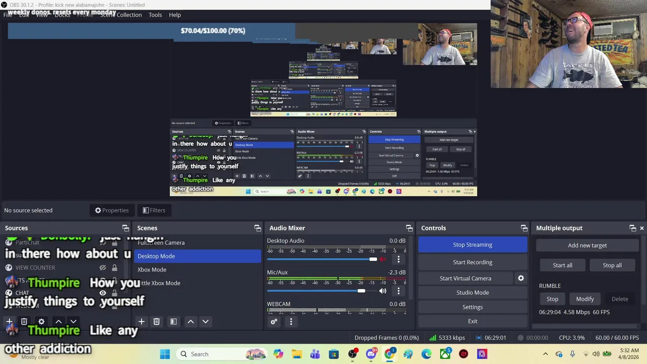This screenshot has height=364, width=647.
Task: Toggle PartiChat source visibility
Action: pyautogui.click(x=103, y=242)
